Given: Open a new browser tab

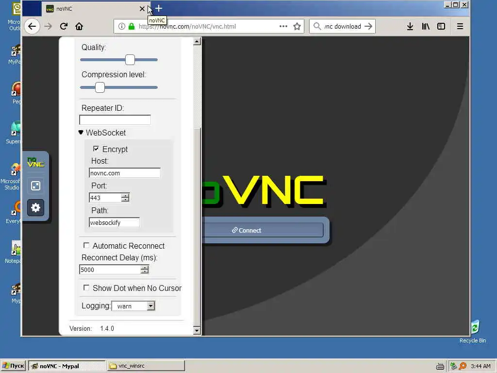Looking at the screenshot, I should [159, 9].
